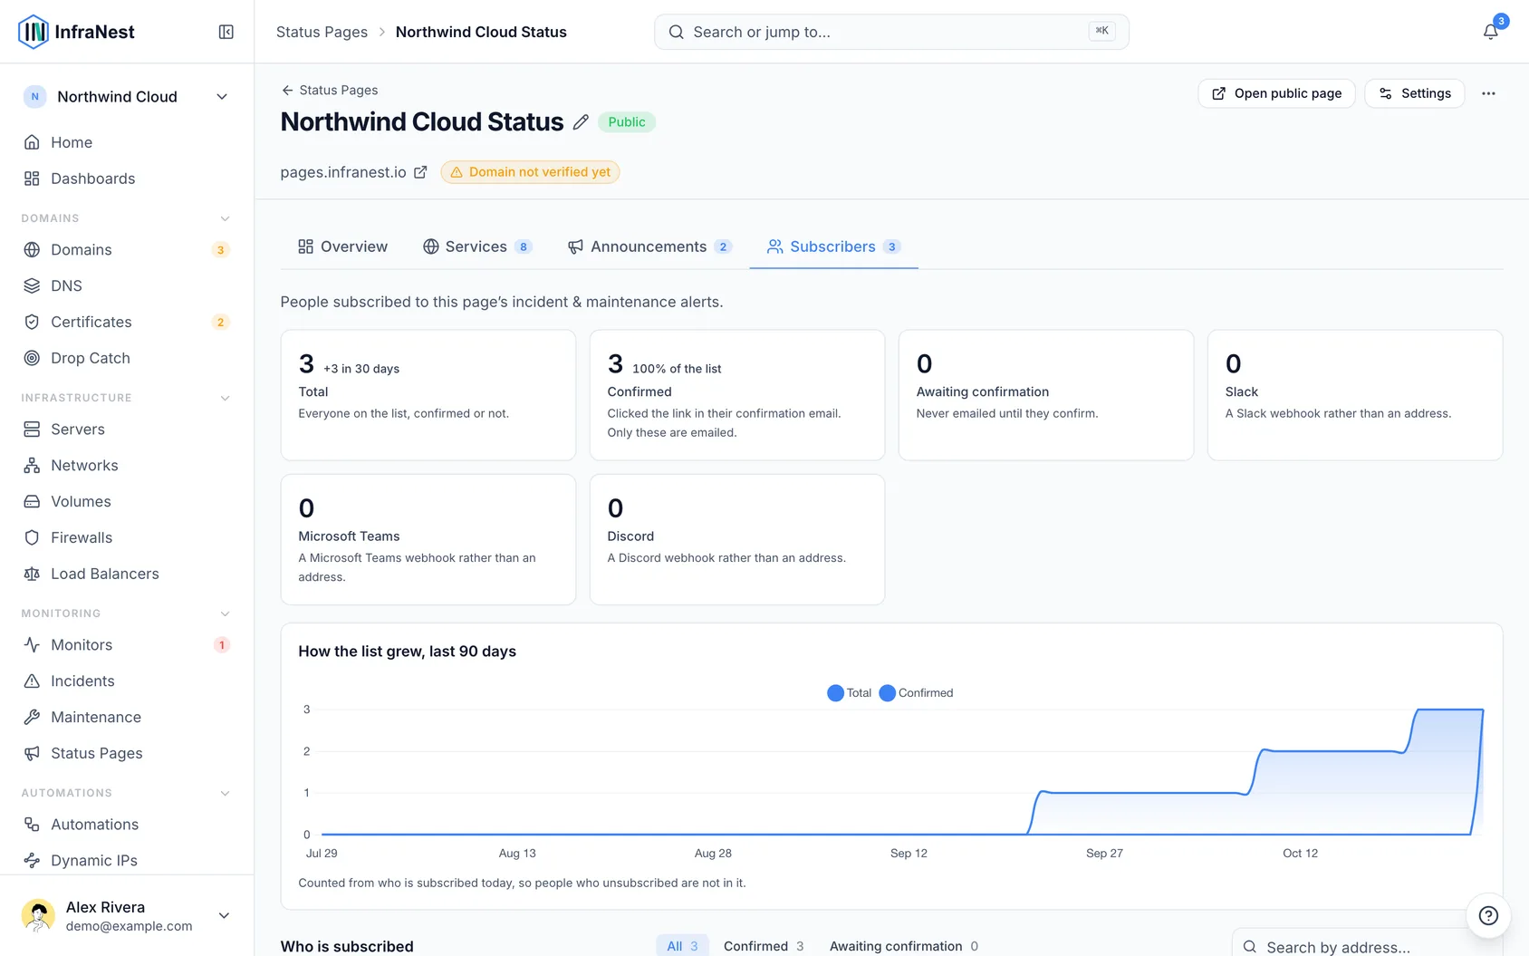Switch to the Announcements tab
1529x956 pixels.
tap(649, 246)
